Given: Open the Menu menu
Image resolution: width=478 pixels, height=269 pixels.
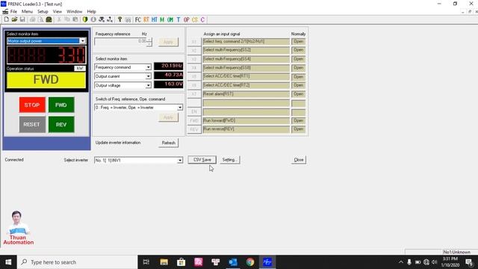Looking at the screenshot, I should point(27,11).
